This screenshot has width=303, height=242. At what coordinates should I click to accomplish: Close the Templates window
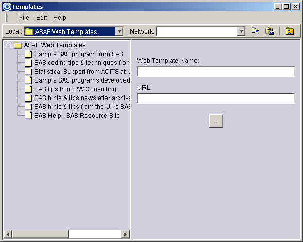[x=296, y=7]
